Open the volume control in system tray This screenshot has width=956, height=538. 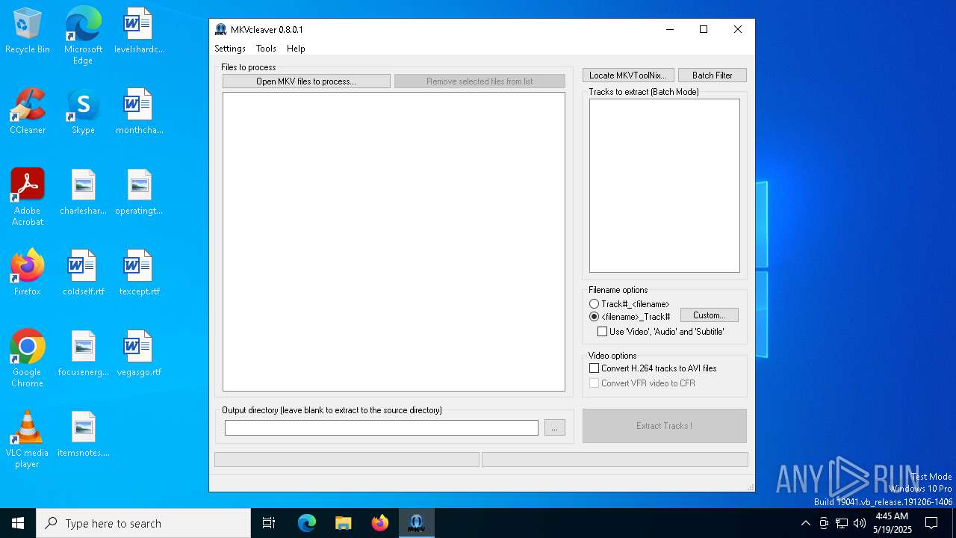(860, 523)
